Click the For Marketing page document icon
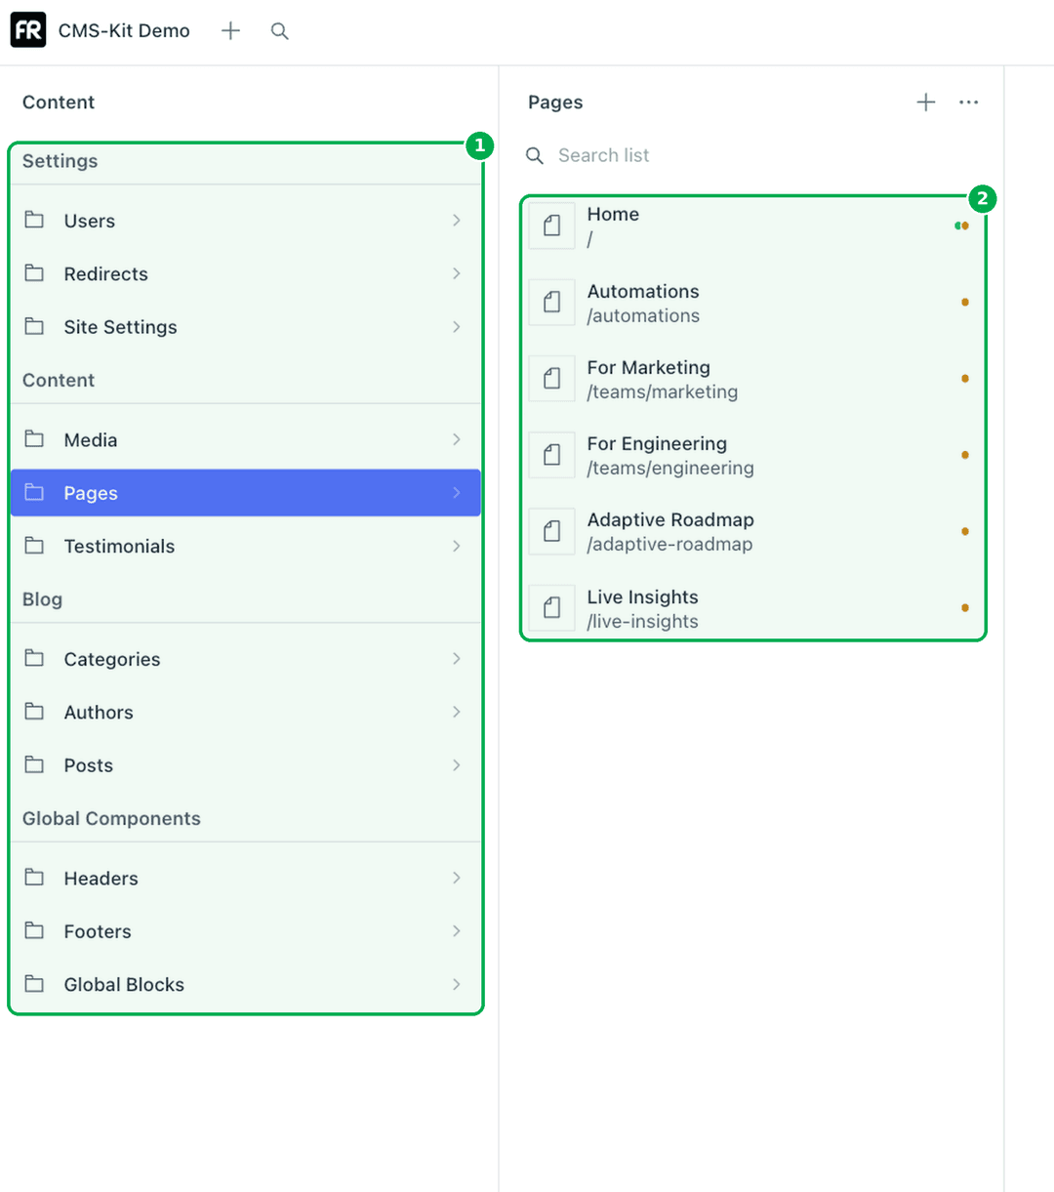 click(552, 379)
